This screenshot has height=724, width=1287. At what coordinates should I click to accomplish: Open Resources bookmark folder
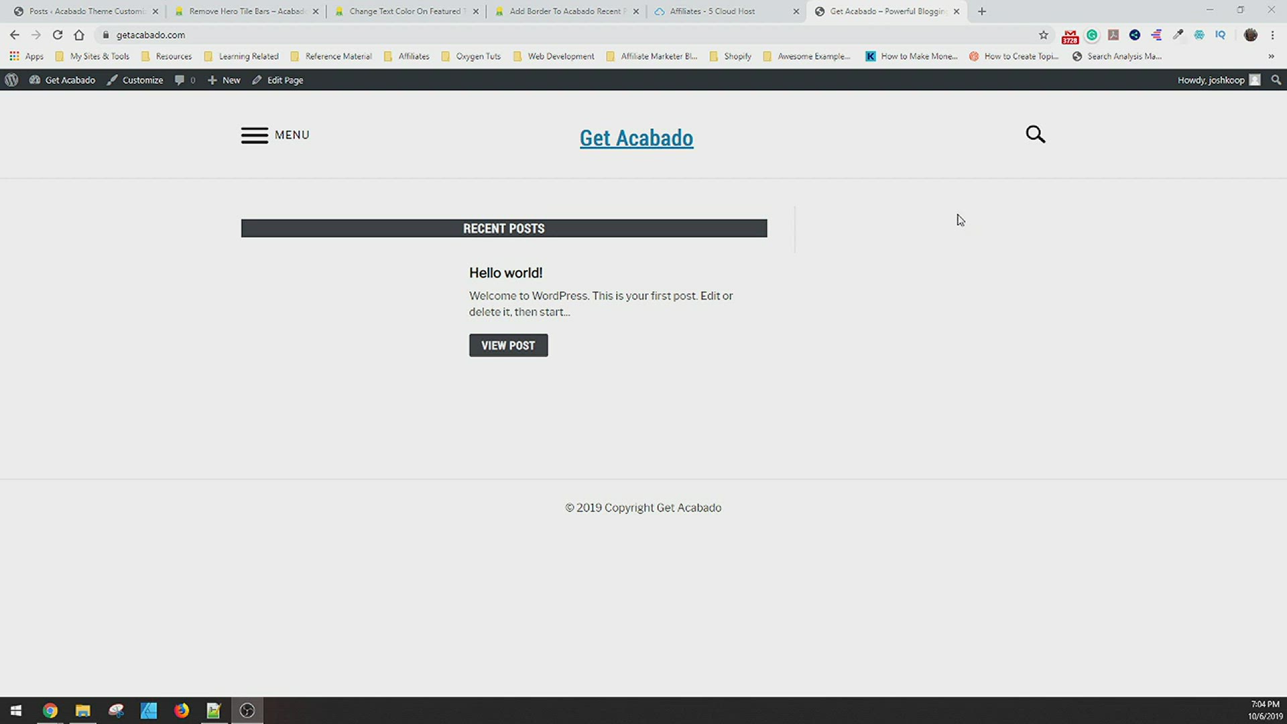166,56
